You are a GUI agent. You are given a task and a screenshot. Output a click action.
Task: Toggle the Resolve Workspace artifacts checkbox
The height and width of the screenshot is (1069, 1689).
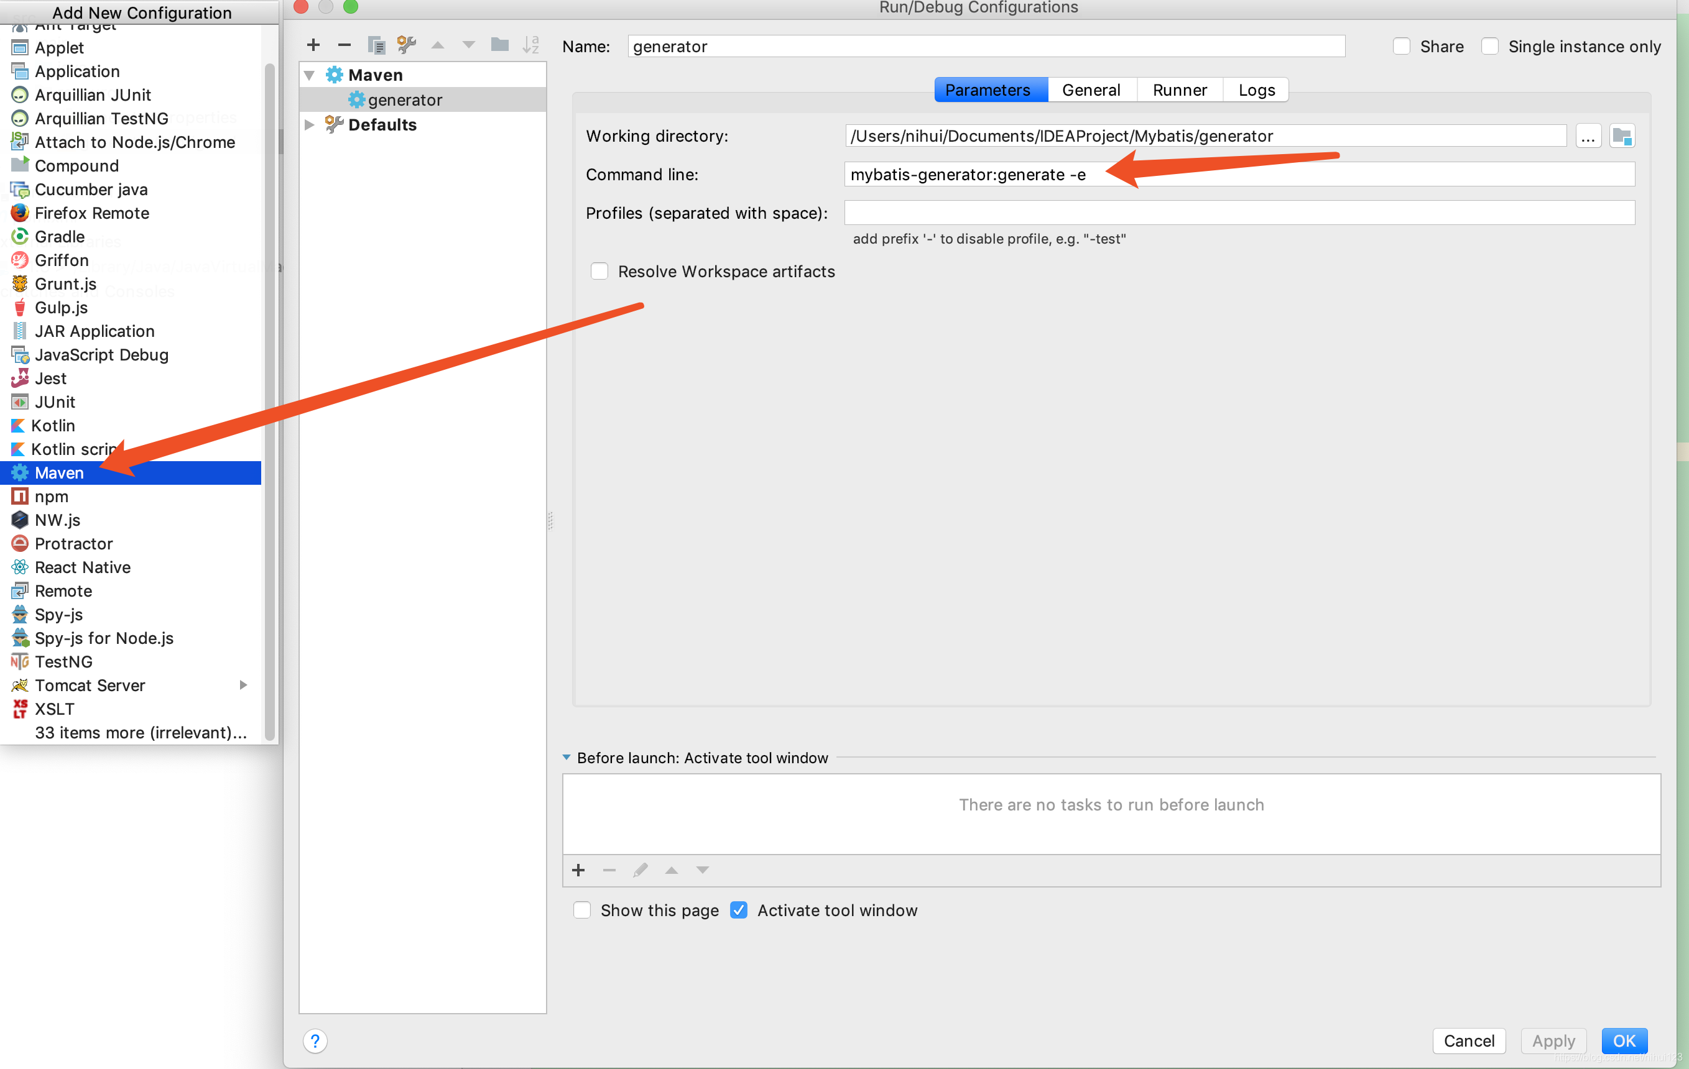point(598,270)
